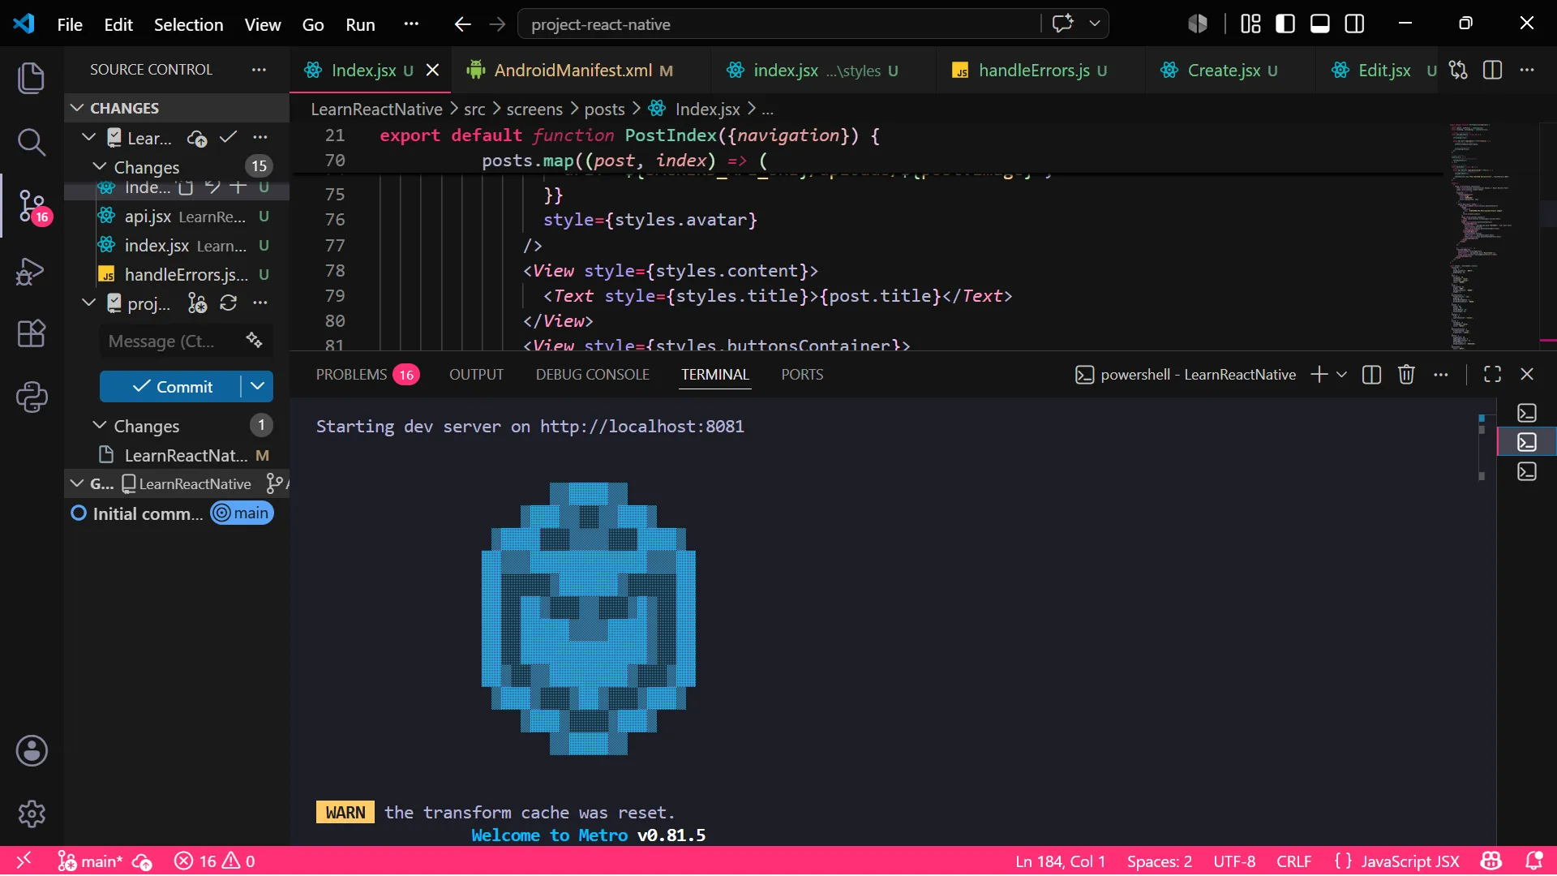The width and height of the screenshot is (1557, 876).
Task: Collapse the Lear... repository node
Action: 89,137
